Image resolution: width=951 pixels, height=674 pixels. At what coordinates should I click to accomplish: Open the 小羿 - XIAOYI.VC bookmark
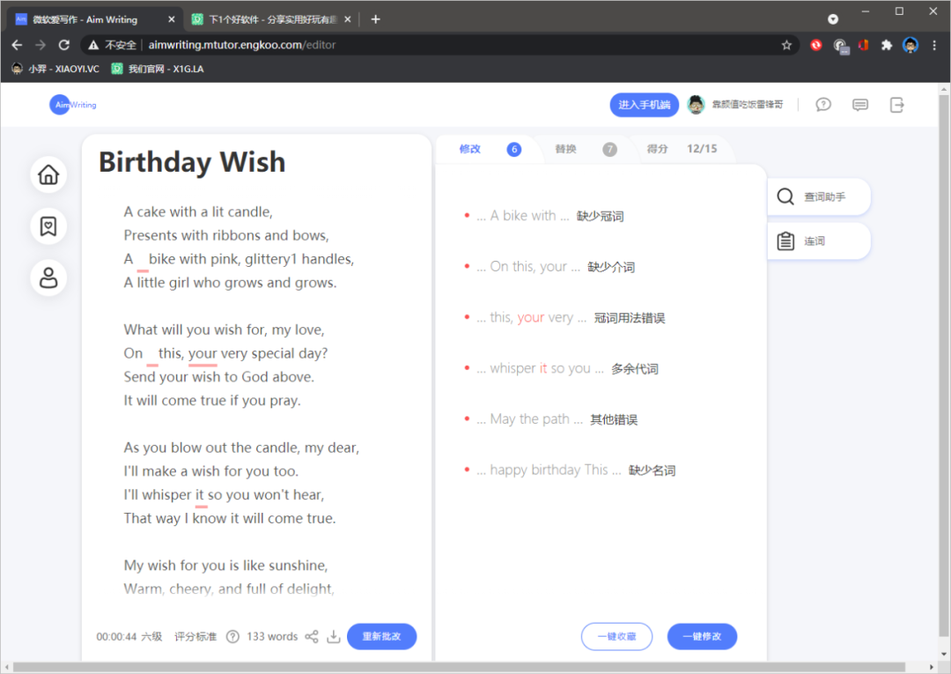(55, 69)
